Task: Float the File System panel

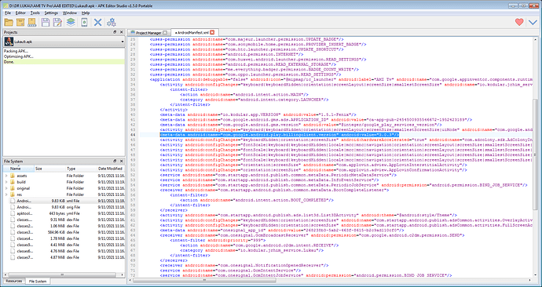Action: point(115,161)
